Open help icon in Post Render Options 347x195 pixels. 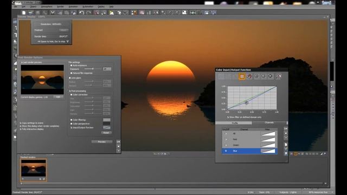[118, 151]
